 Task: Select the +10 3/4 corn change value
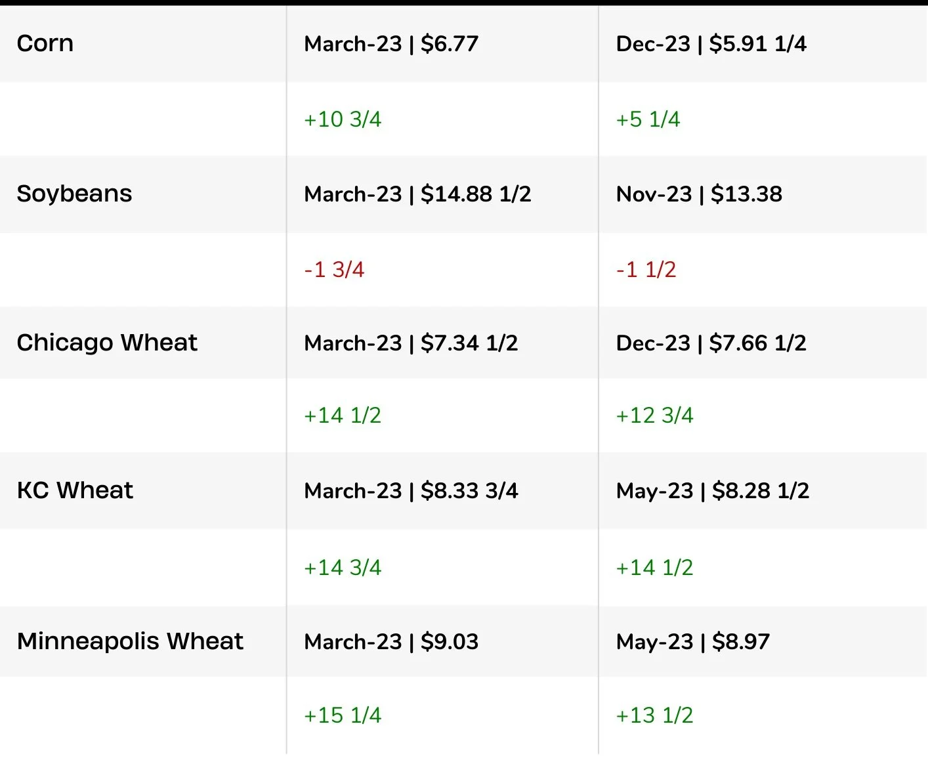[x=343, y=119]
